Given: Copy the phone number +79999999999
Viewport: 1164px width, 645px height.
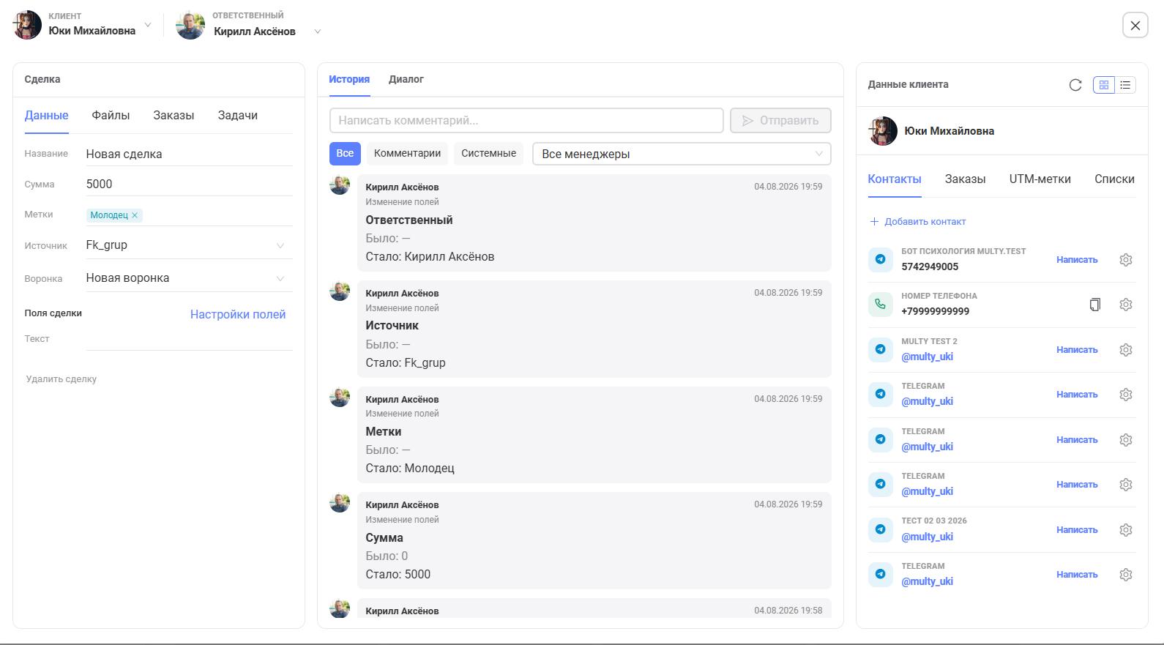Looking at the screenshot, I should pyautogui.click(x=1095, y=305).
